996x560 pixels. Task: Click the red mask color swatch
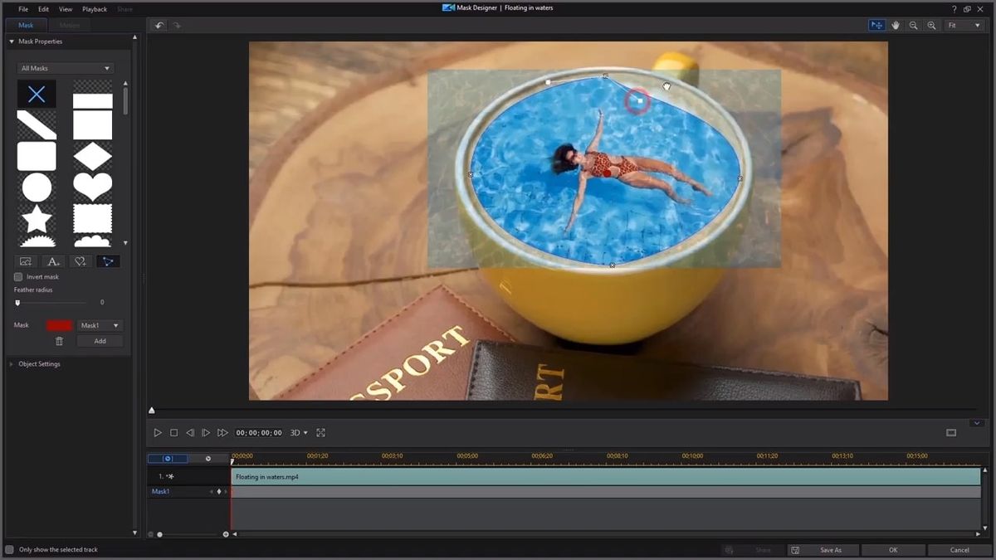click(x=59, y=325)
